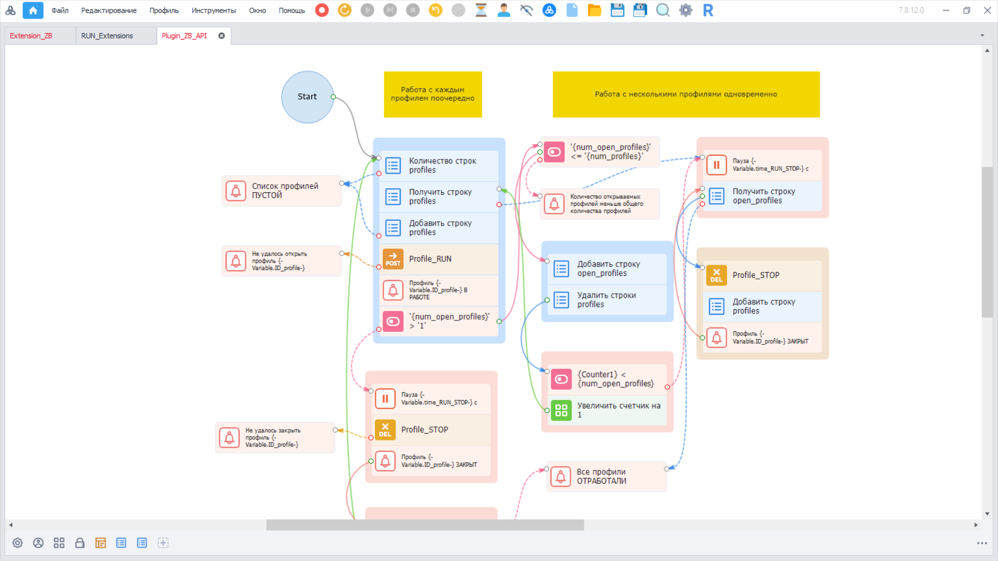The width and height of the screenshot is (998, 561).
Task: Click the {Counter1} < {num_open_profiles} condition icon
Action: 561,379
